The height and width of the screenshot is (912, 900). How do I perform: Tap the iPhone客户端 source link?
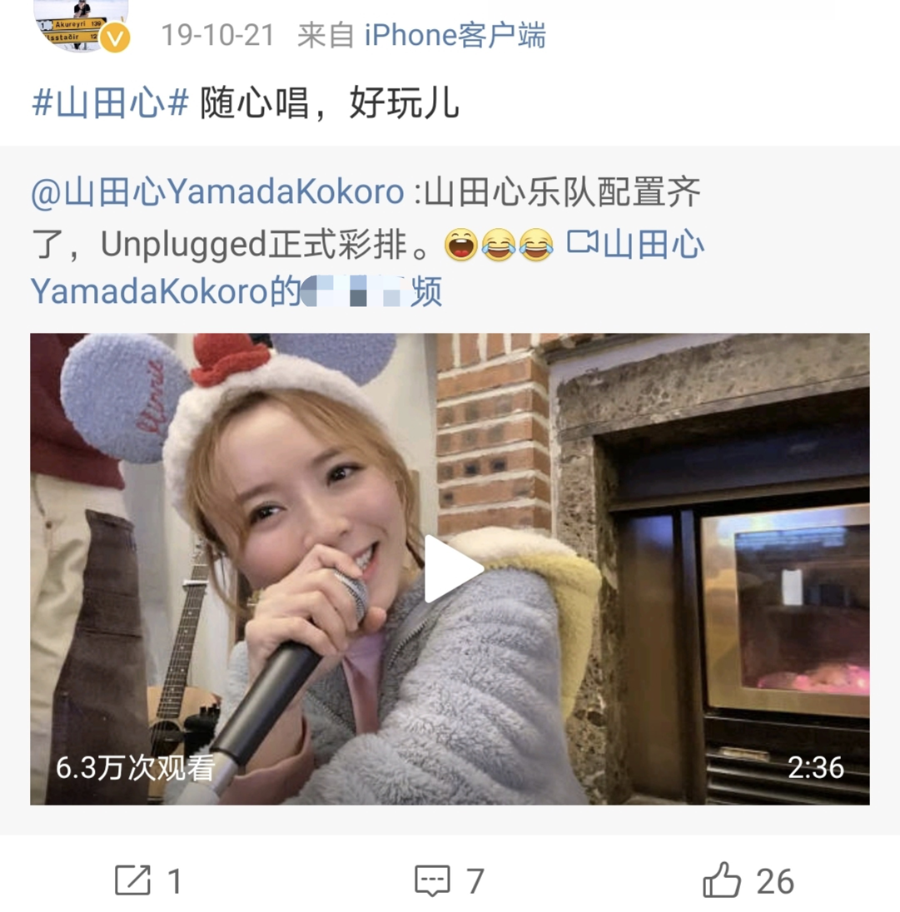455,35
